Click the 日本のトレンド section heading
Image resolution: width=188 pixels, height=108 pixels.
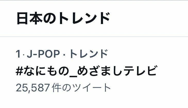(x=63, y=18)
